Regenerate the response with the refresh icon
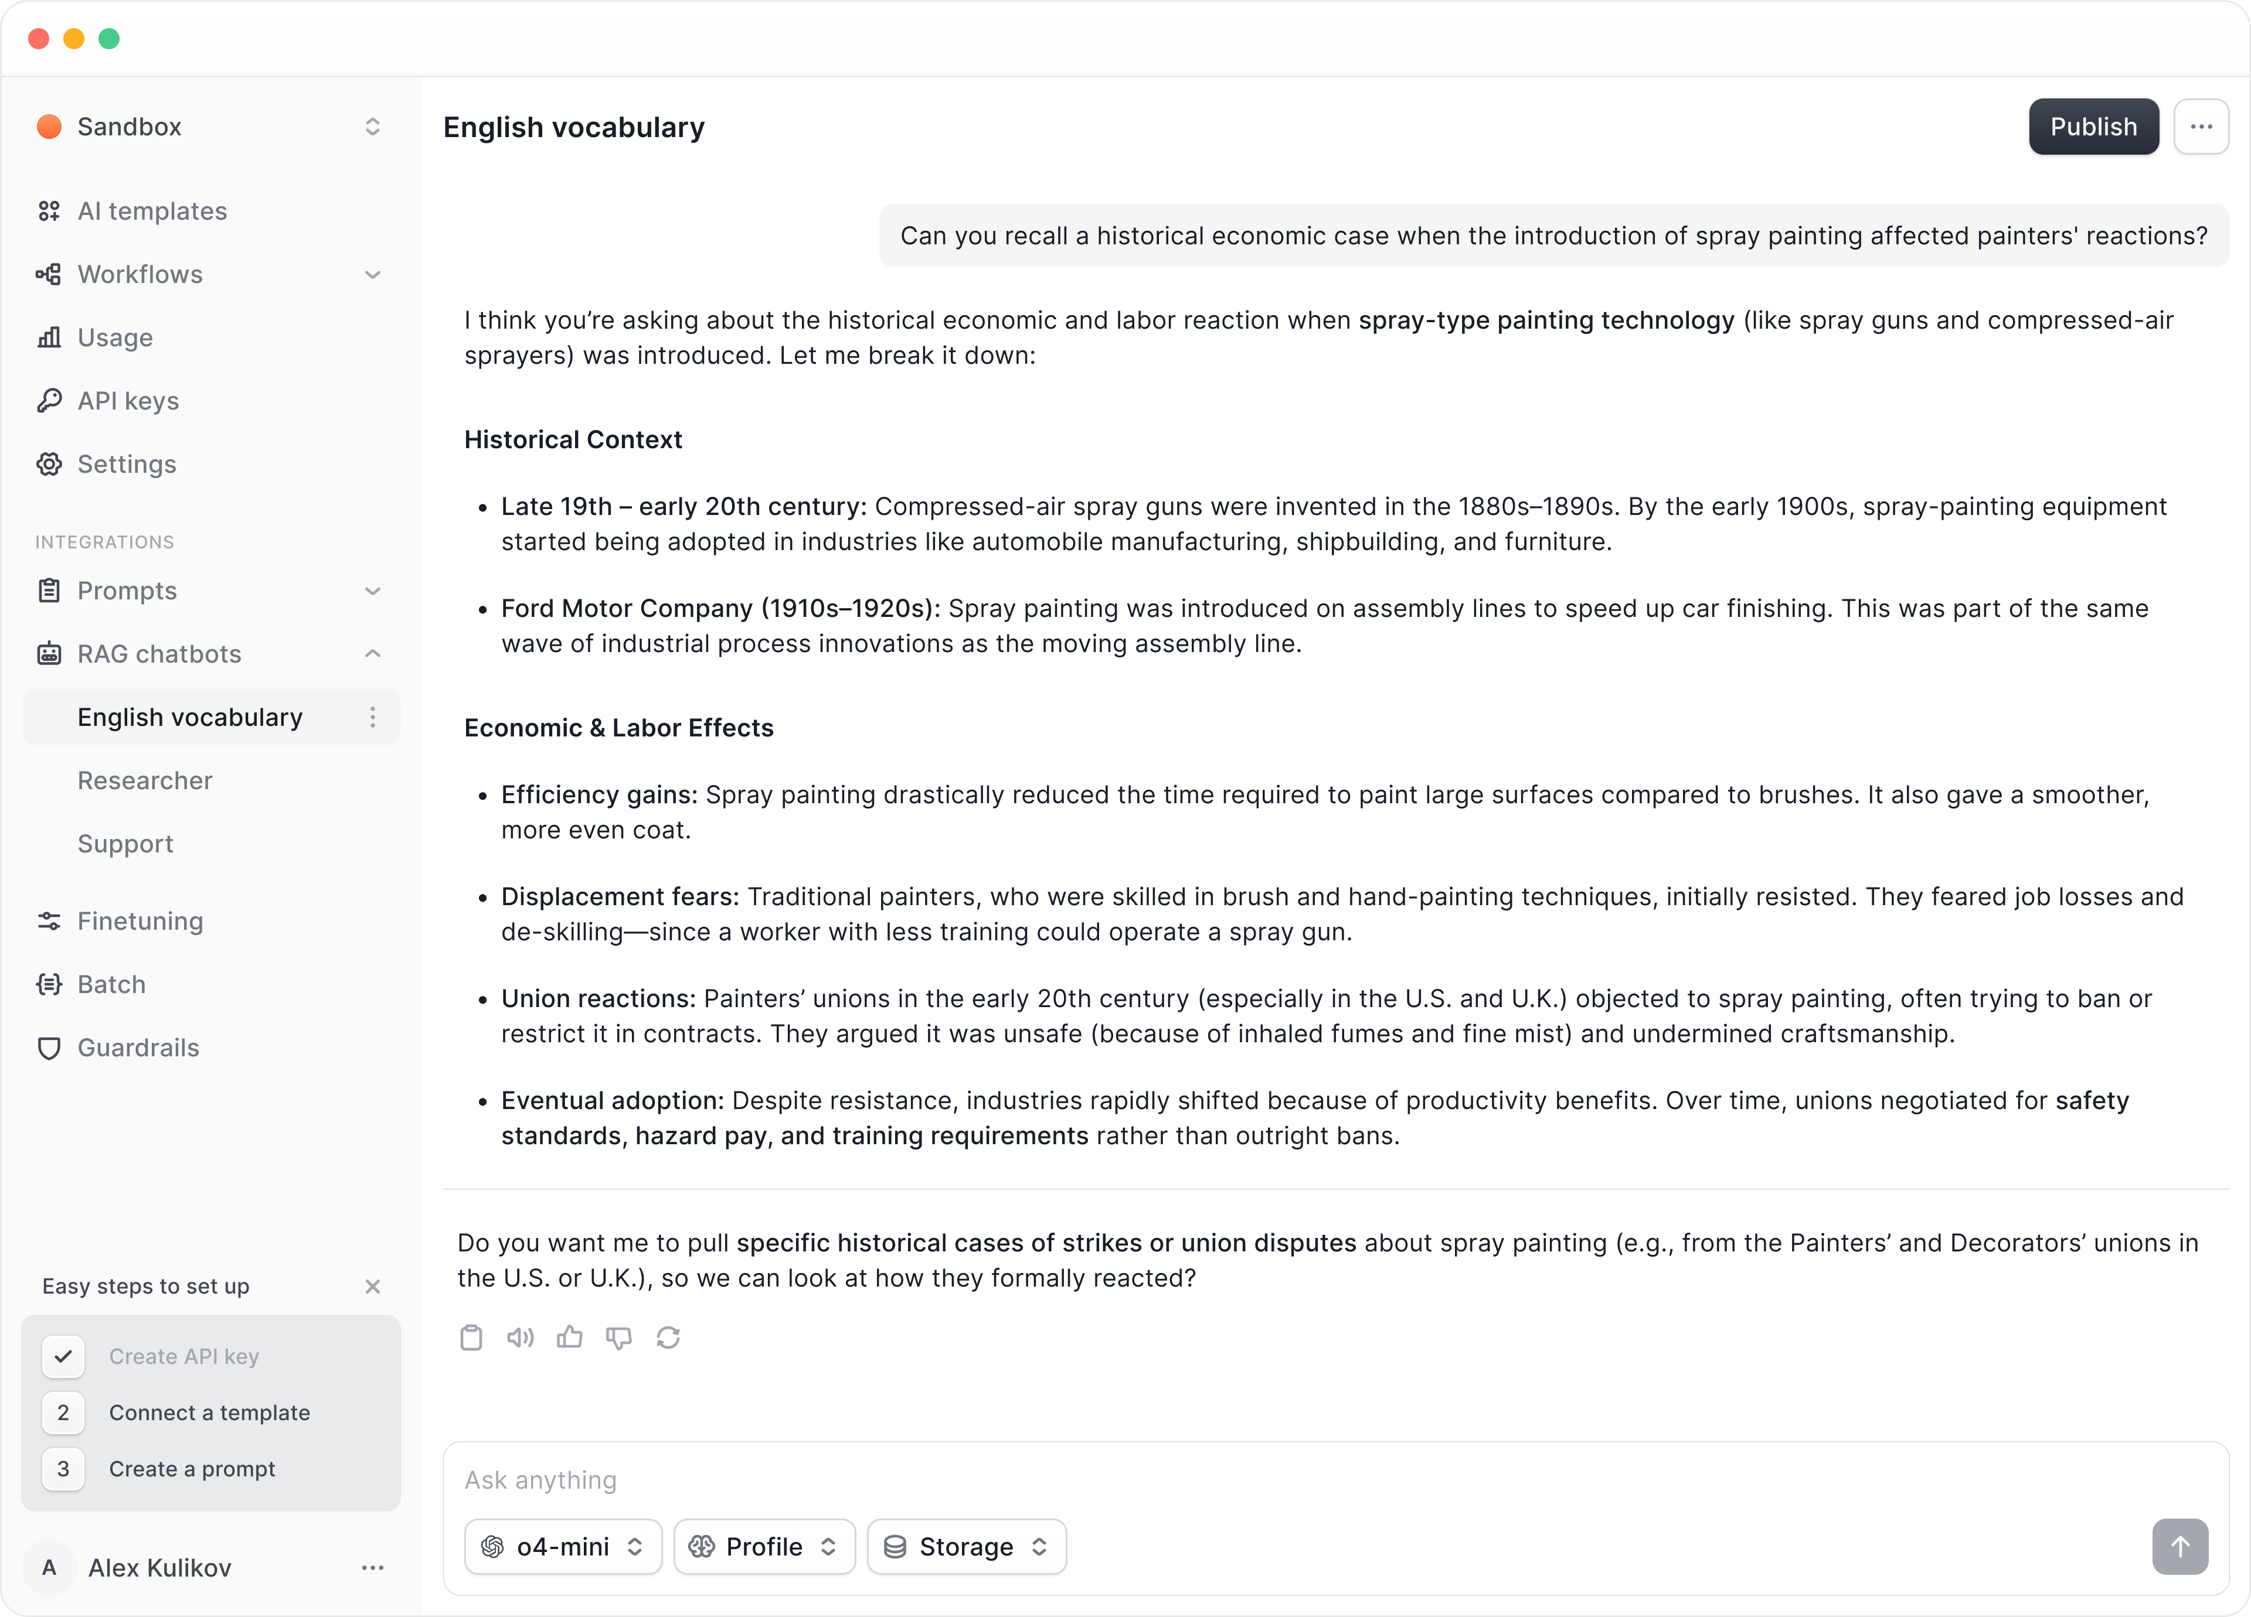Image resolution: width=2251 pixels, height=1617 pixels. coord(668,1338)
